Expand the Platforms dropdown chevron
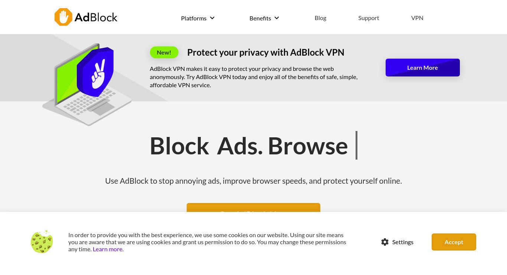Screen dimensions: 507x275 point(212,18)
